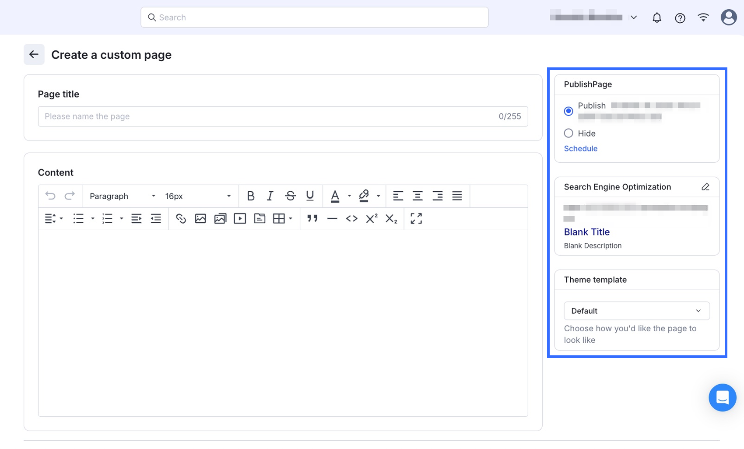This screenshot has height=449, width=744.
Task: Open the Paragraph style dropdown
Action: click(122, 196)
